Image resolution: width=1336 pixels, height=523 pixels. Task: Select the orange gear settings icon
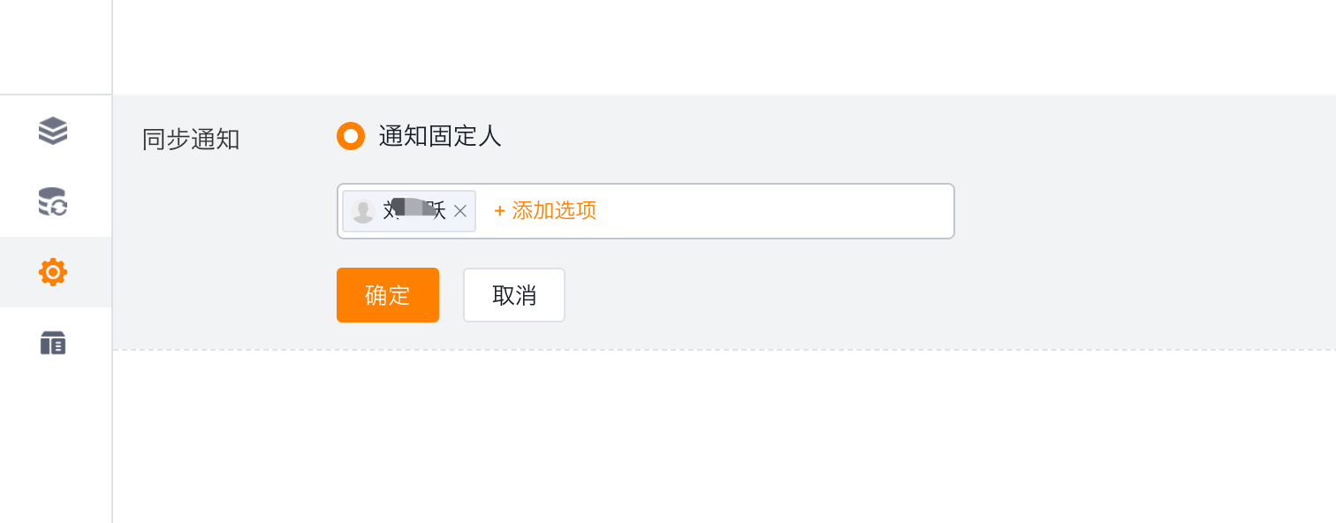(53, 272)
